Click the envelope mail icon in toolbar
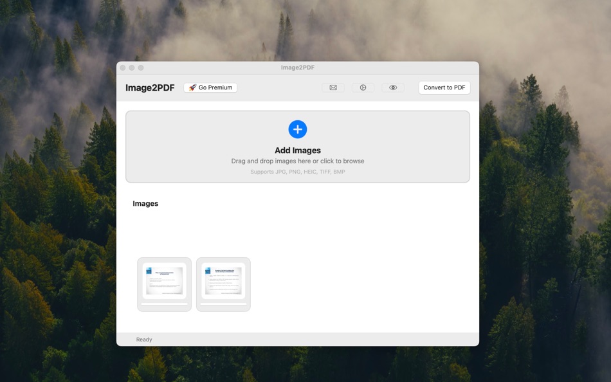Viewport: 611px width, 382px height. click(x=333, y=87)
